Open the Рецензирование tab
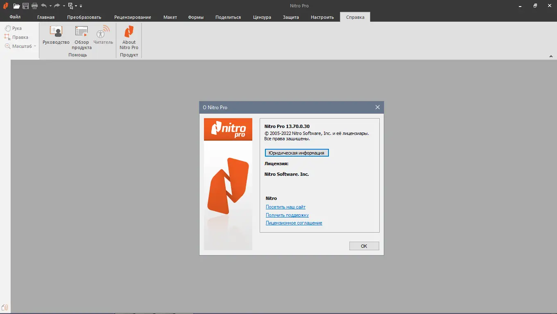The image size is (557, 314). (x=133, y=17)
